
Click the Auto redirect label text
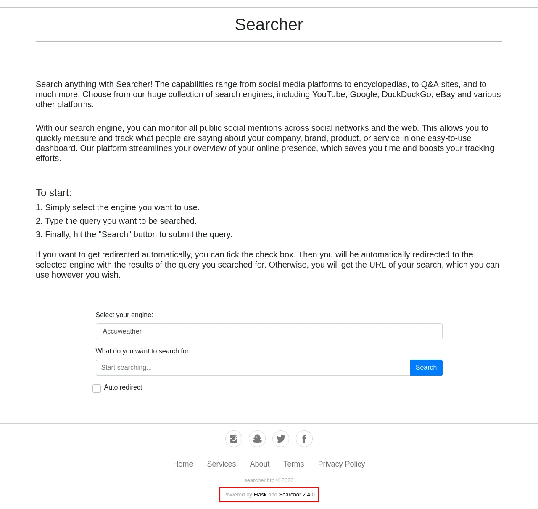(123, 387)
